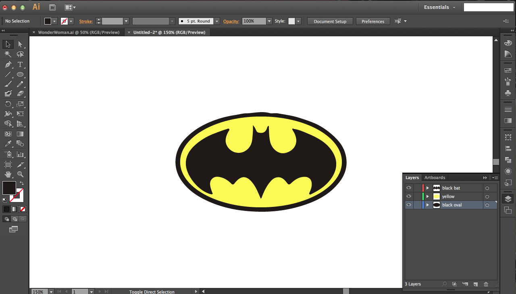Switch to the Artboards panel tab
This screenshot has height=294, width=516.
click(x=435, y=177)
